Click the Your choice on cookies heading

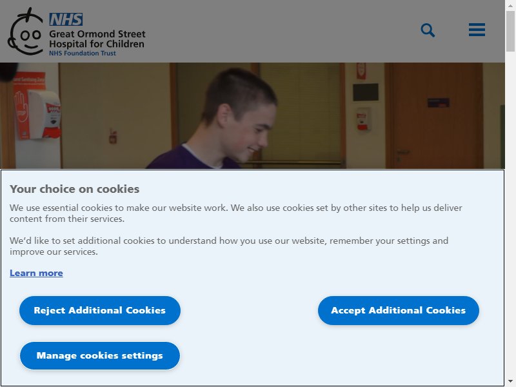pyautogui.click(x=74, y=189)
